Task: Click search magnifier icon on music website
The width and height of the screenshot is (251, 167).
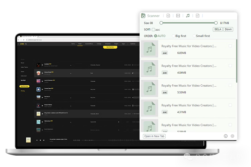Action: coord(26,44)
